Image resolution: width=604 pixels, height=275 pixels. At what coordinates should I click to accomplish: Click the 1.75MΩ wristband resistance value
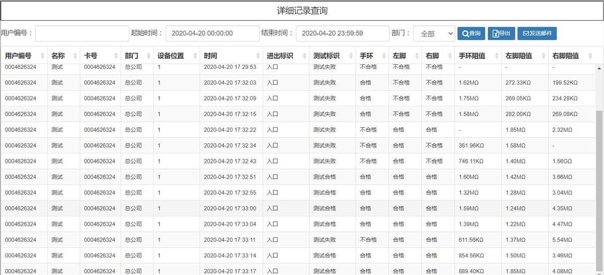point(469,98)
